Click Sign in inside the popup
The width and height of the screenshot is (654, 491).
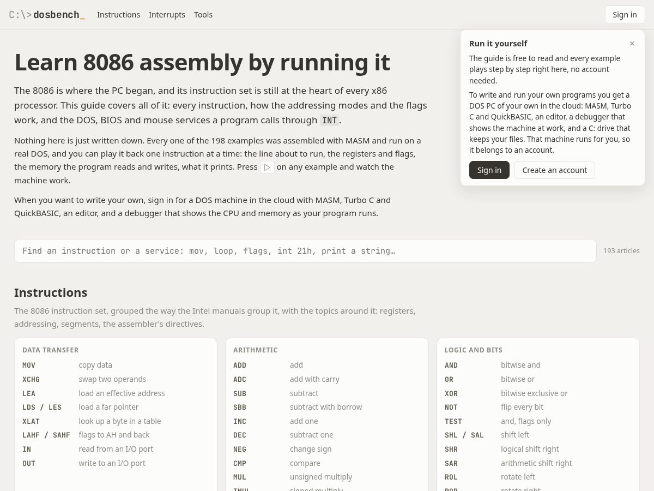coord(489,170)
